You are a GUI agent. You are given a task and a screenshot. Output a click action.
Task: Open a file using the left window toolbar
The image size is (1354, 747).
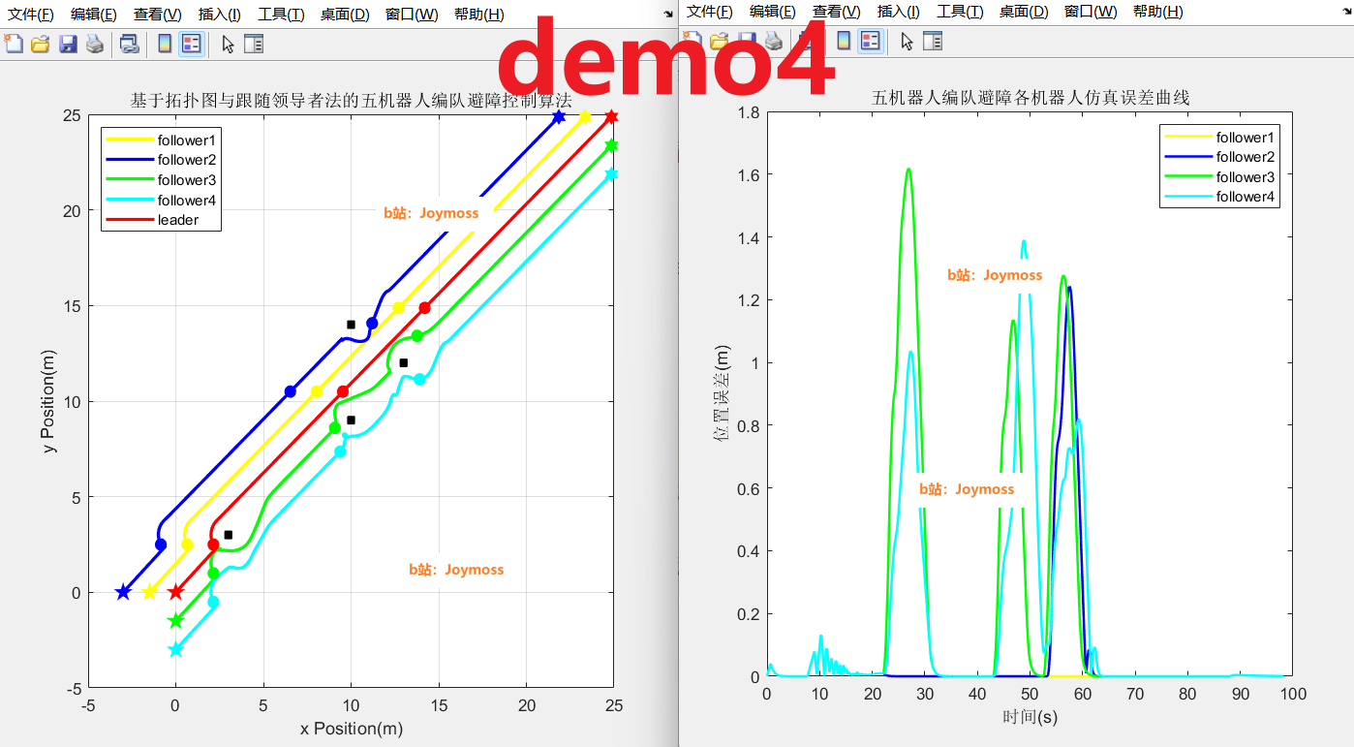click(40, 44)
